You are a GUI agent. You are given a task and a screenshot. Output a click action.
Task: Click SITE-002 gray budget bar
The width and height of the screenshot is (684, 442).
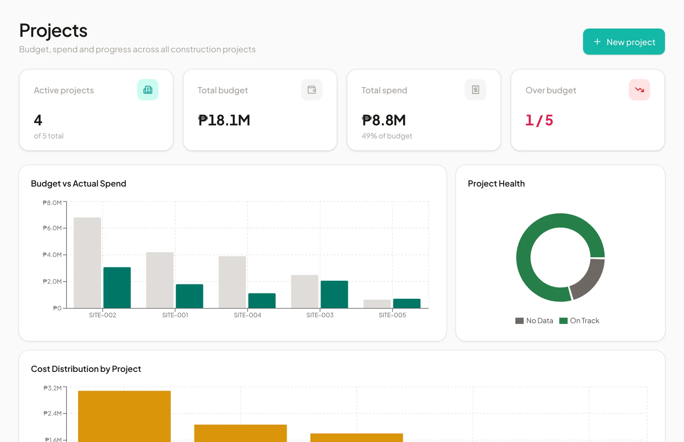click(87, 263)
